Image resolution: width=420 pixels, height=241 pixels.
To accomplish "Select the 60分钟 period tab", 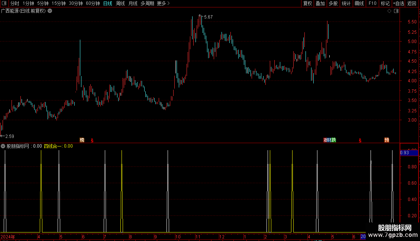I will [x=93, y=3].
